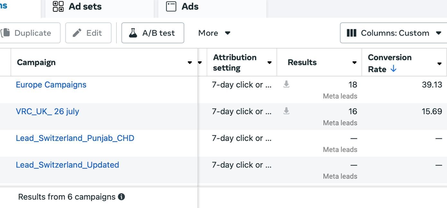Click the A/B test button
The height and width of the screenshot is (208, 447).
[x=153, y=33]
